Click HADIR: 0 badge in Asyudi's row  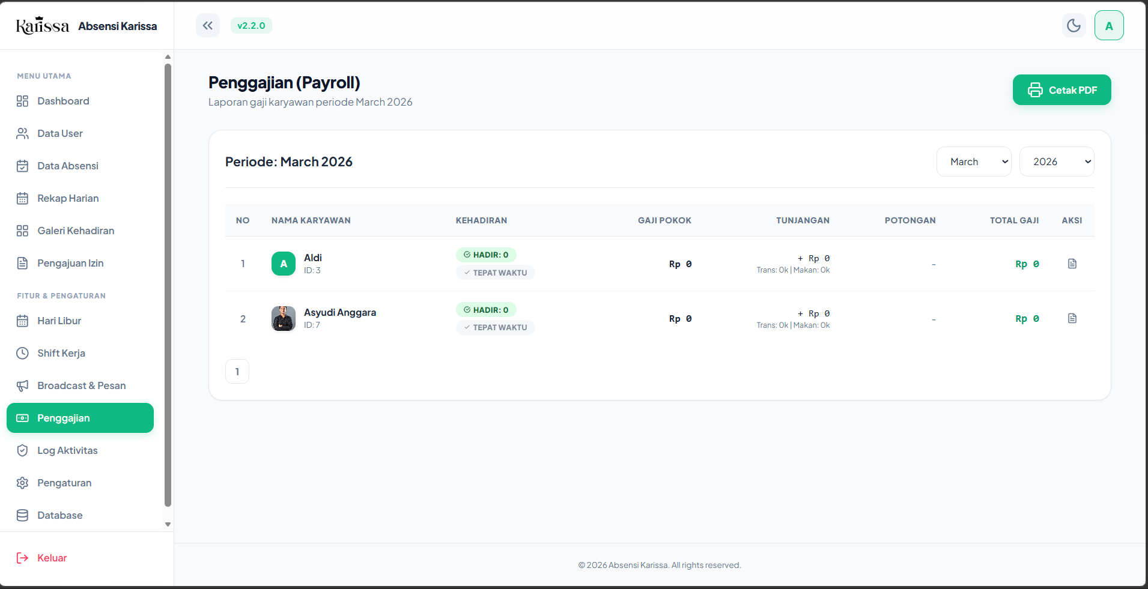[486, 310]
